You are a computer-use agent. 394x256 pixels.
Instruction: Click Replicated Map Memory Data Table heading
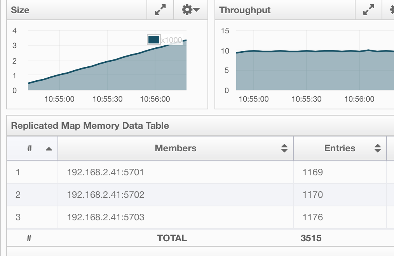pyautogui.click(x=90, y=126)
